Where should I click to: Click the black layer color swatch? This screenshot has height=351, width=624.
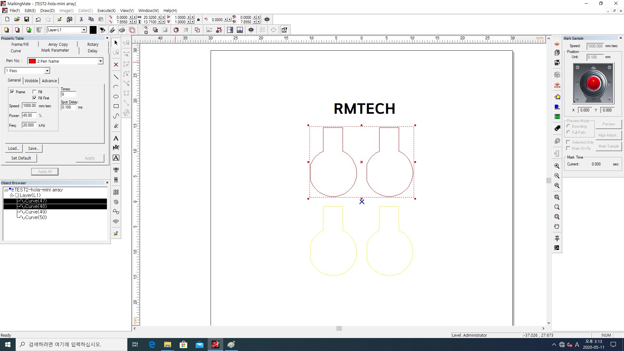[x=93, y=30]
